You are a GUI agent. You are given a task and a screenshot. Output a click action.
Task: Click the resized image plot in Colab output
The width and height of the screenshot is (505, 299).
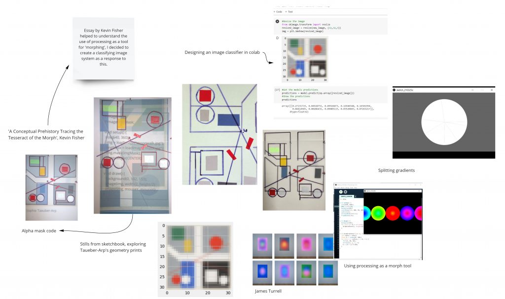(x=305, y=60)
